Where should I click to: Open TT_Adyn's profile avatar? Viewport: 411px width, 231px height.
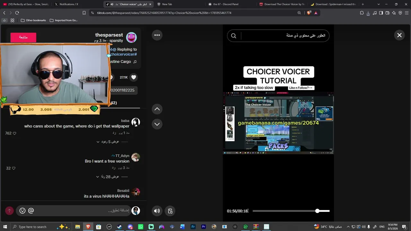pos(136,157)
